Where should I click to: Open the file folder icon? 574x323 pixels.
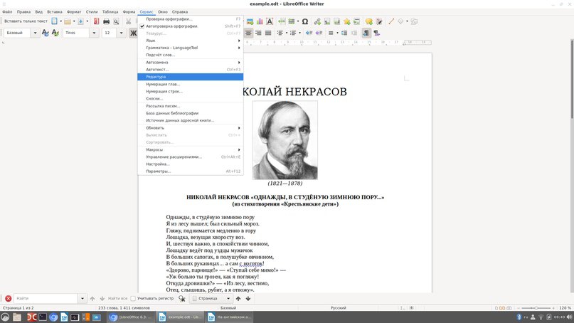click(68, 21)
